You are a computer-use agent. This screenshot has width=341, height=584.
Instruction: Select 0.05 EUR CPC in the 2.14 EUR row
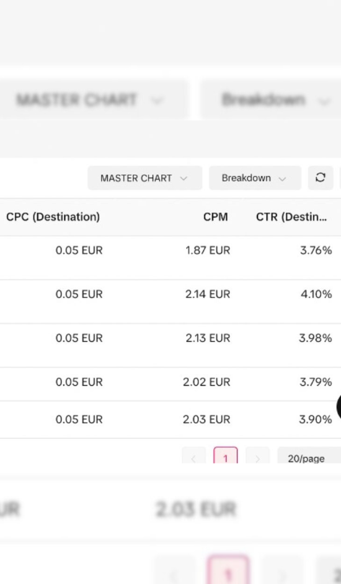click(79, 294)
